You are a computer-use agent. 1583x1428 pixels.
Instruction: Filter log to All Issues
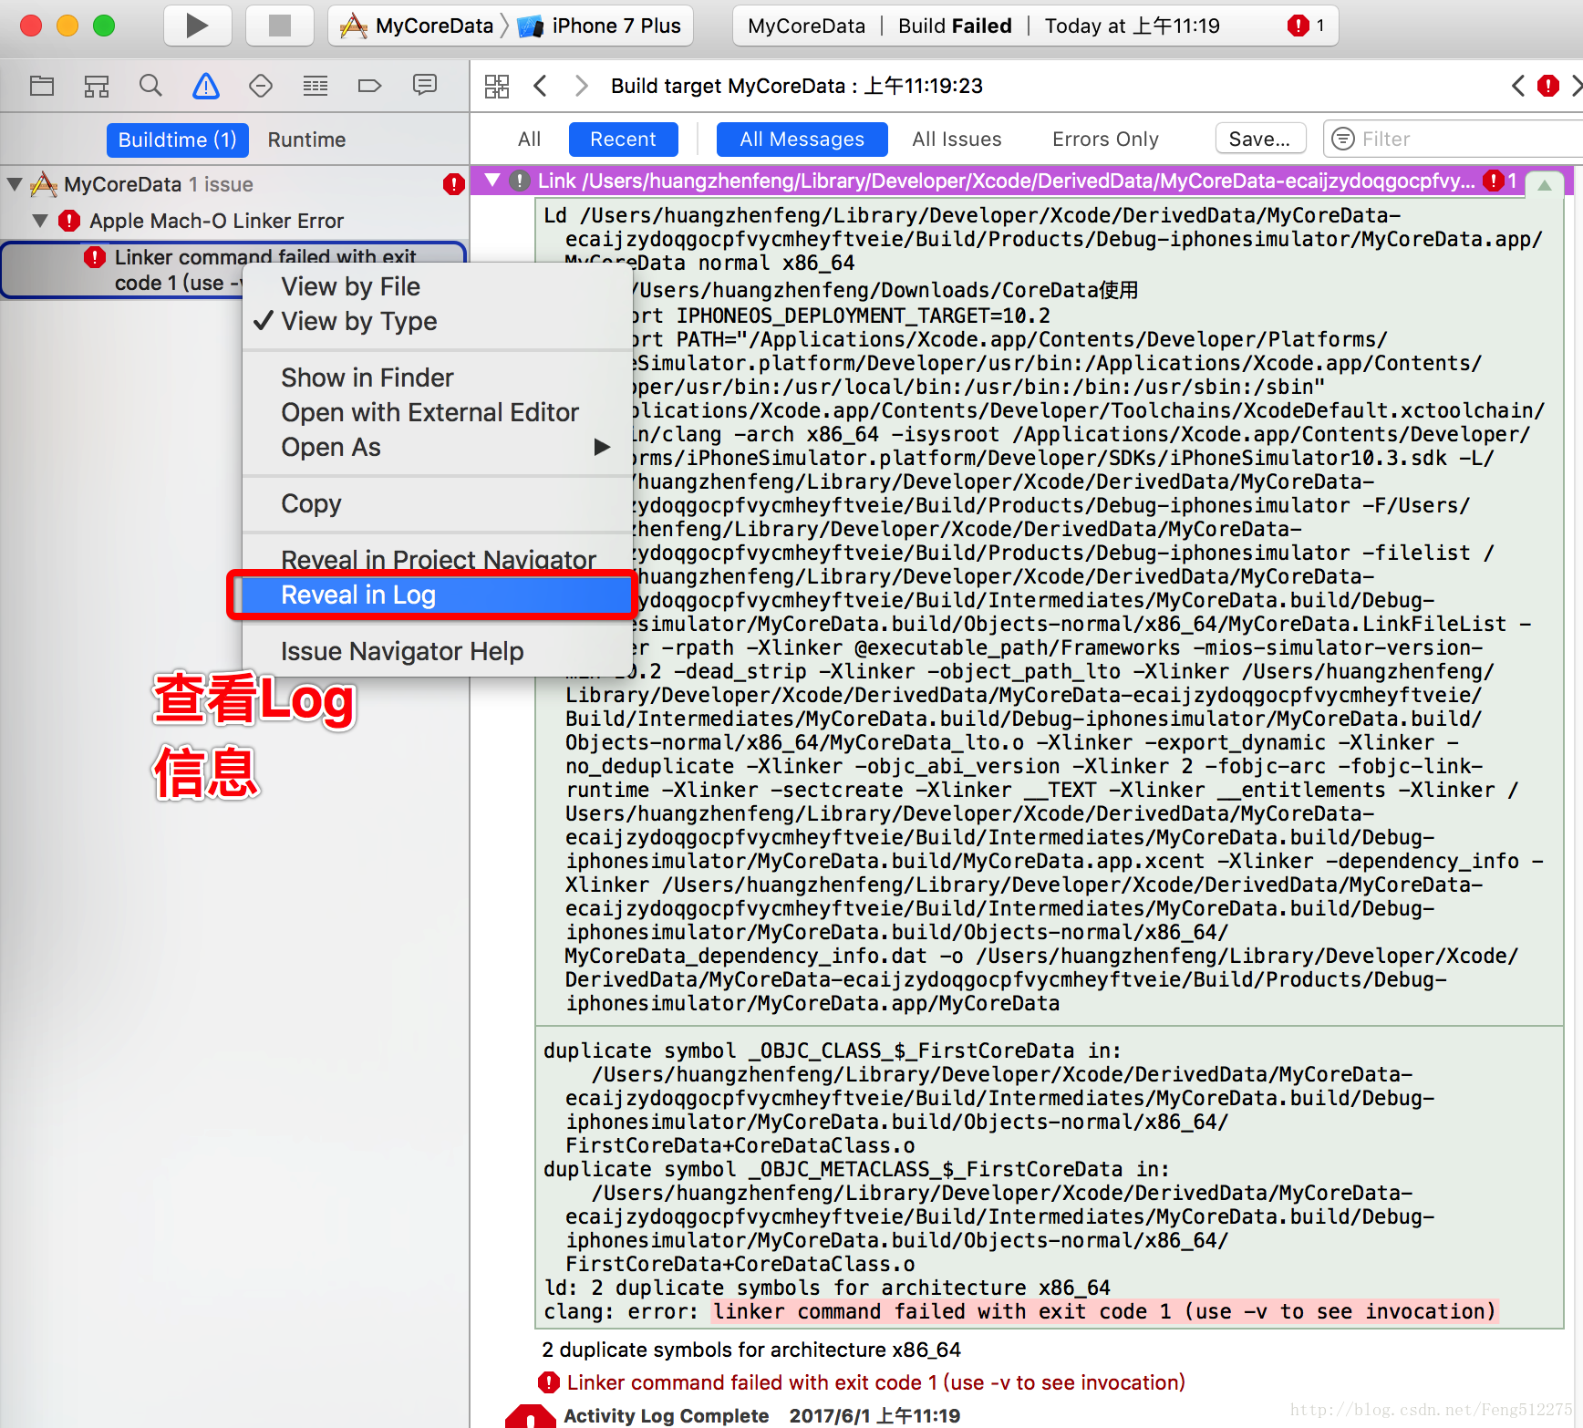(957, 140)
